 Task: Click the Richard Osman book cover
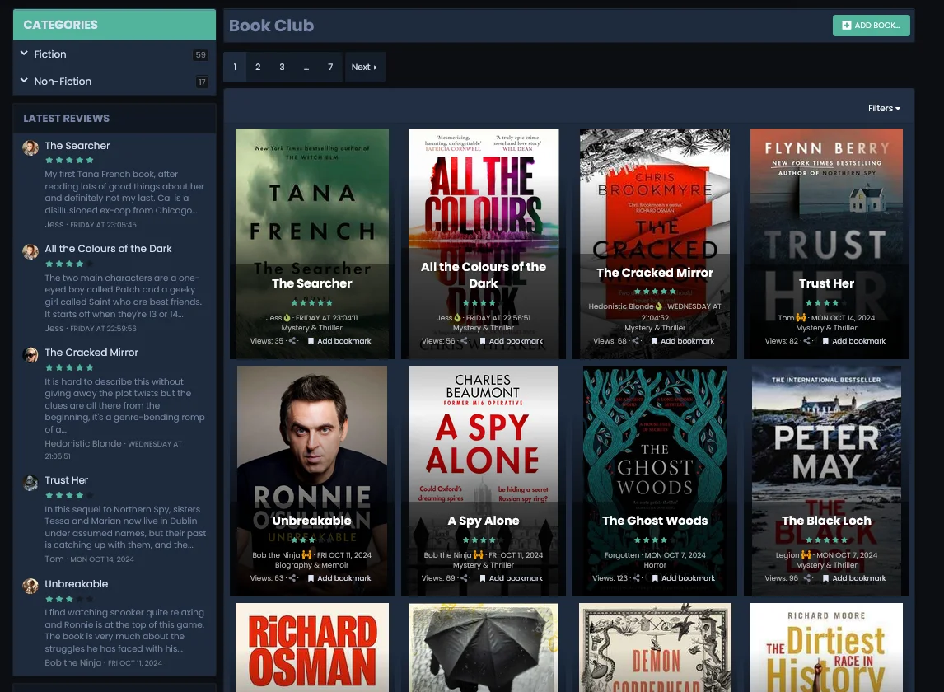click(312, 648)
